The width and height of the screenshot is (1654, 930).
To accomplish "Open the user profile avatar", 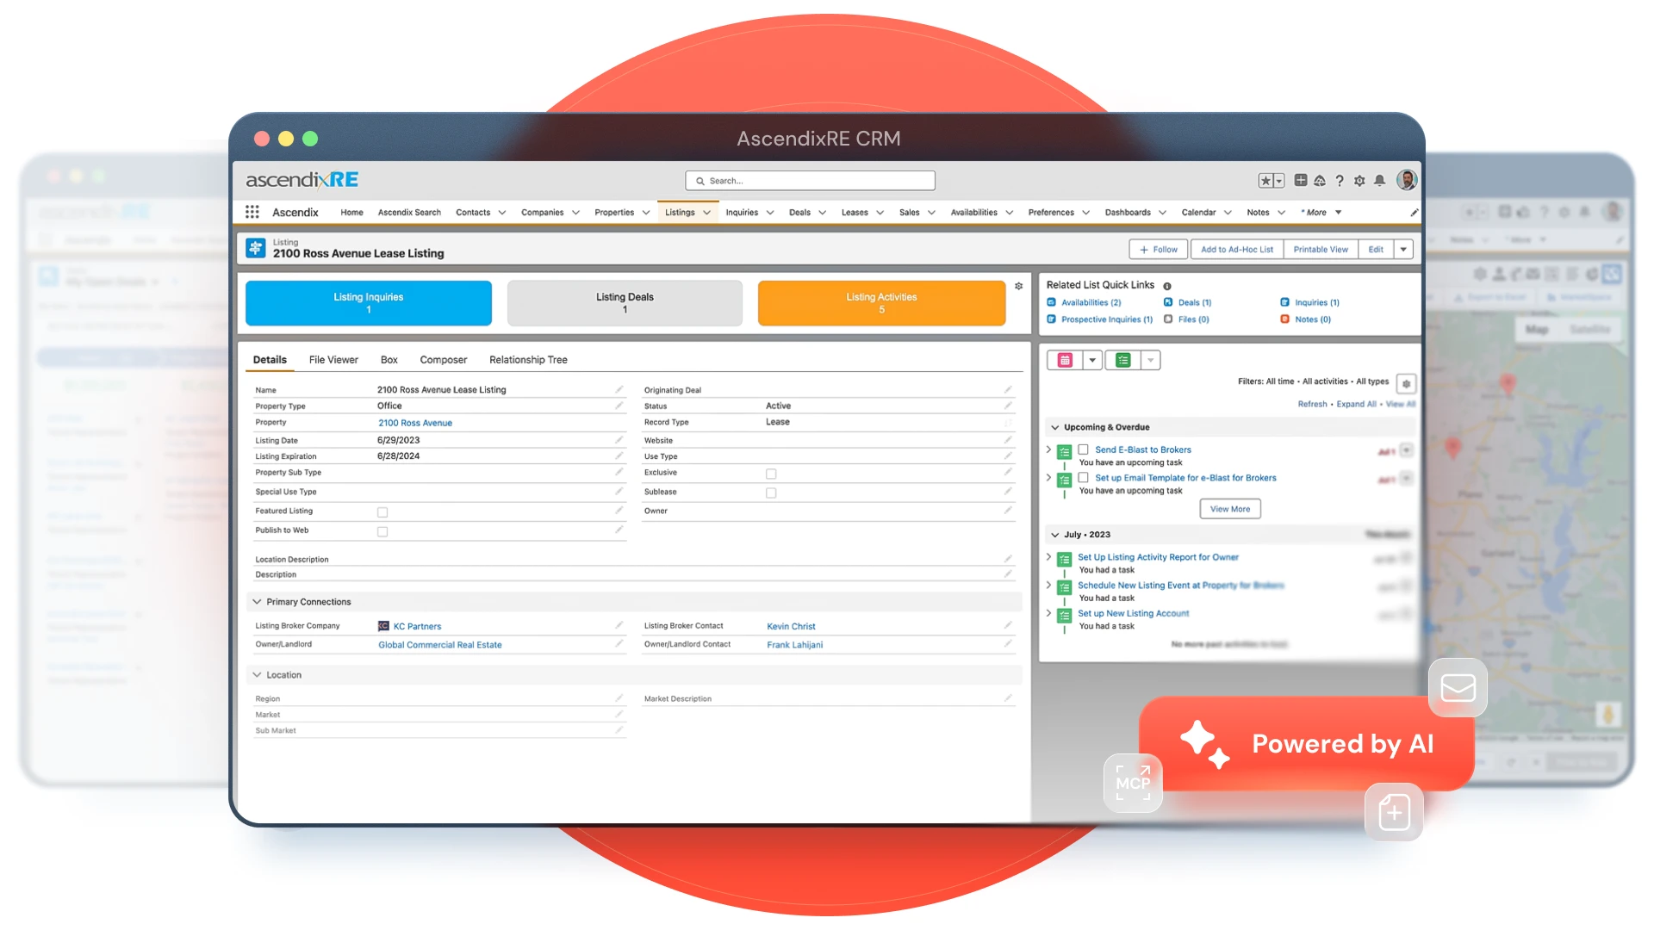I will coord(1407,179).
